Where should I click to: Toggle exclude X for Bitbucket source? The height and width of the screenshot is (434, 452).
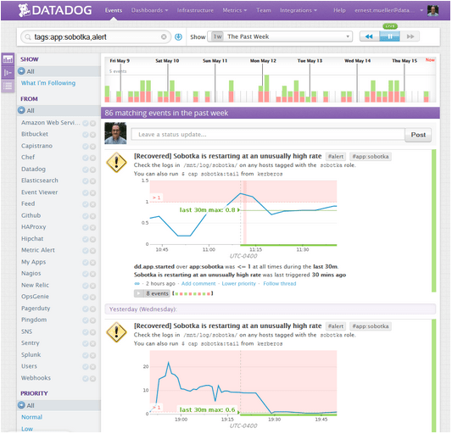point(92,135)
